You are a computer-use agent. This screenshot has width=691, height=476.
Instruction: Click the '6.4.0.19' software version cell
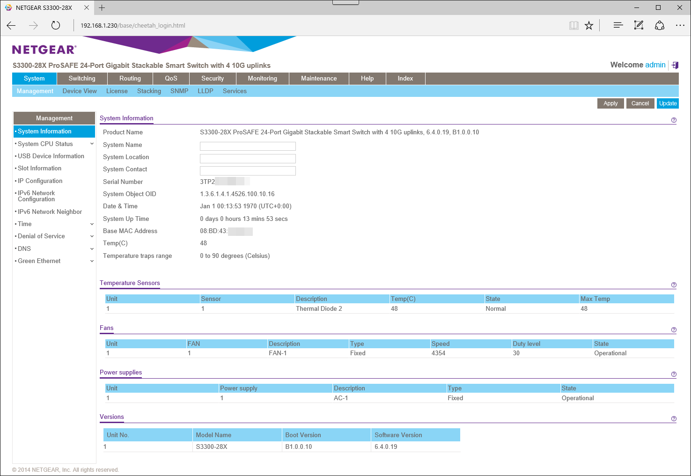tap(386, 447)
